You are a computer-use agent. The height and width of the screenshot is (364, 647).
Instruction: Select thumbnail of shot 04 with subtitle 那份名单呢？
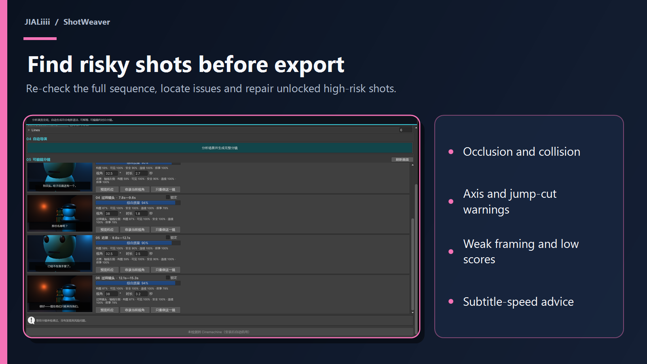(60, 213)
